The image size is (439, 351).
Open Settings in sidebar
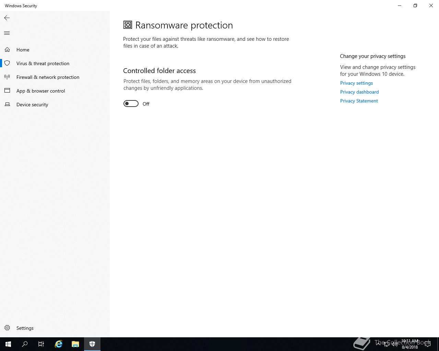click(x=55, y=328)
